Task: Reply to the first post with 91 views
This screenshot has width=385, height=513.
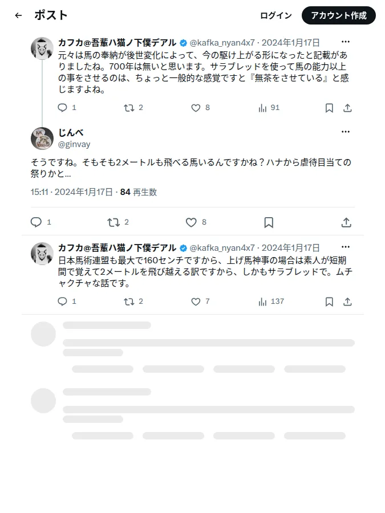Action: click(x=67, y=108)
